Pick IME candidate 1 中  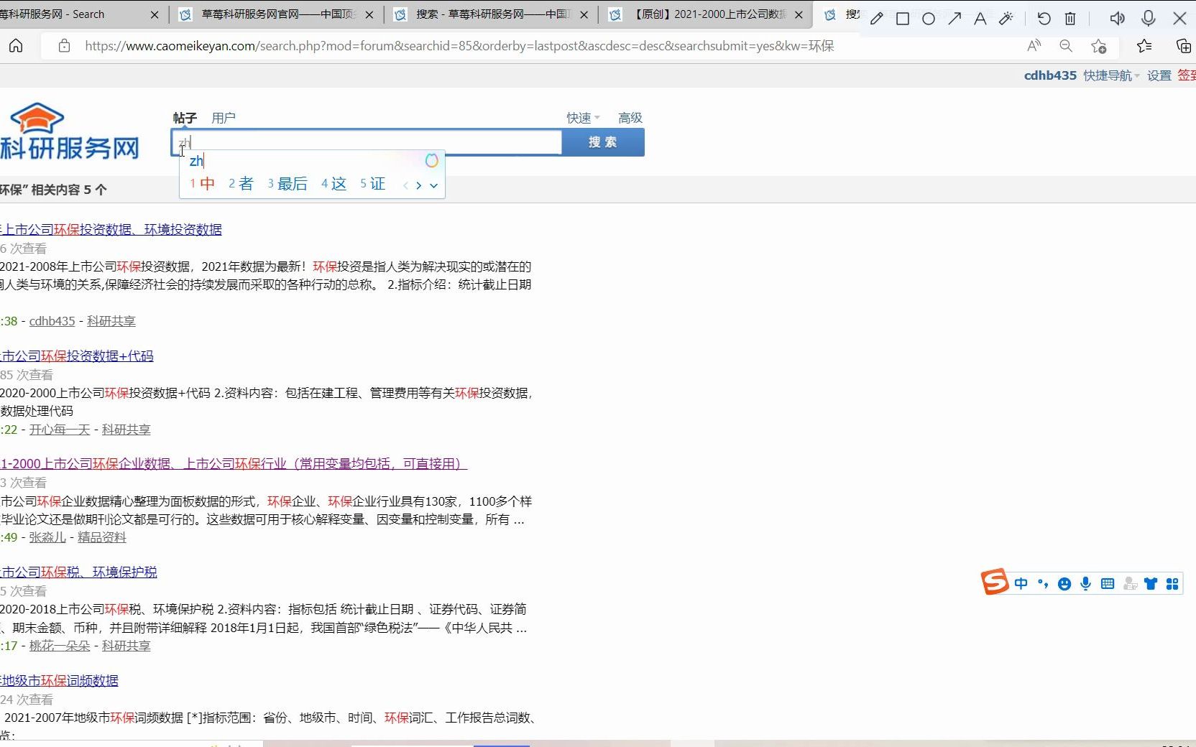coord(203,184)
